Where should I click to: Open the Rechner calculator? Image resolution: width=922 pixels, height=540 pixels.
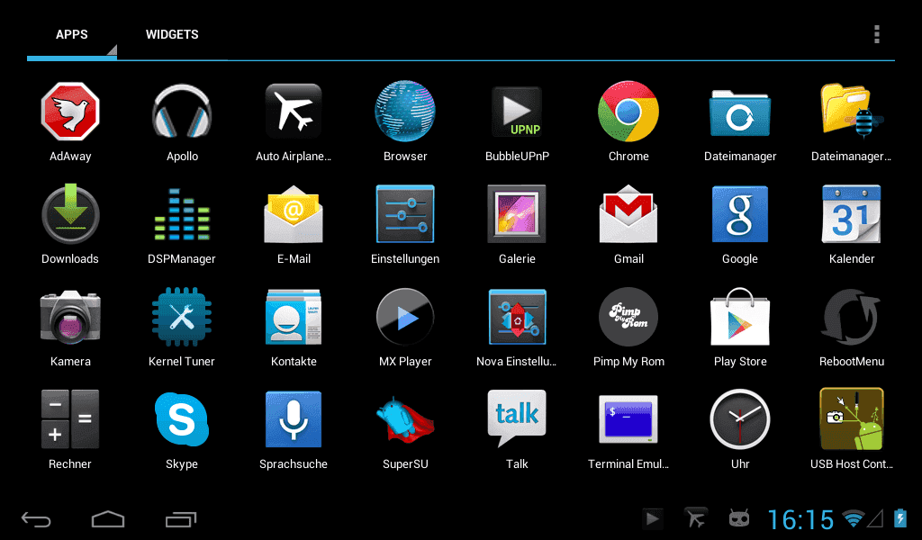point(70,419)
